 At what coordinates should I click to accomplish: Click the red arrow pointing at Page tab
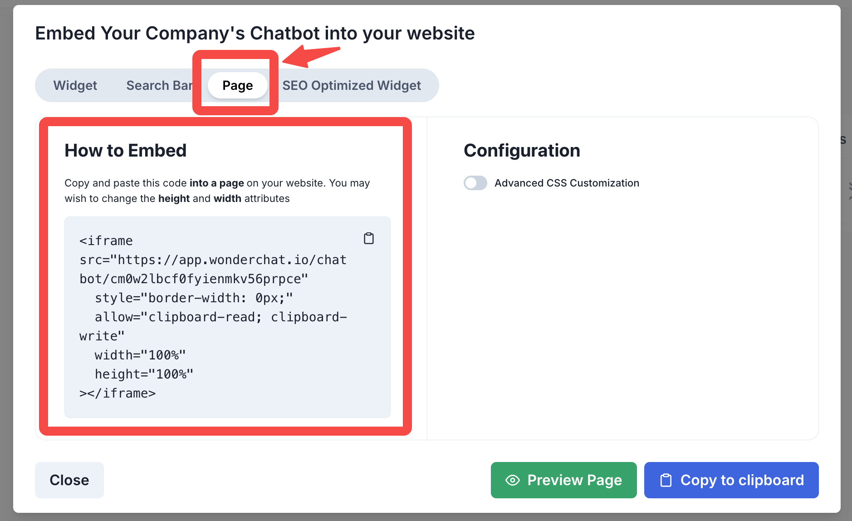click(x=310, y=56)
